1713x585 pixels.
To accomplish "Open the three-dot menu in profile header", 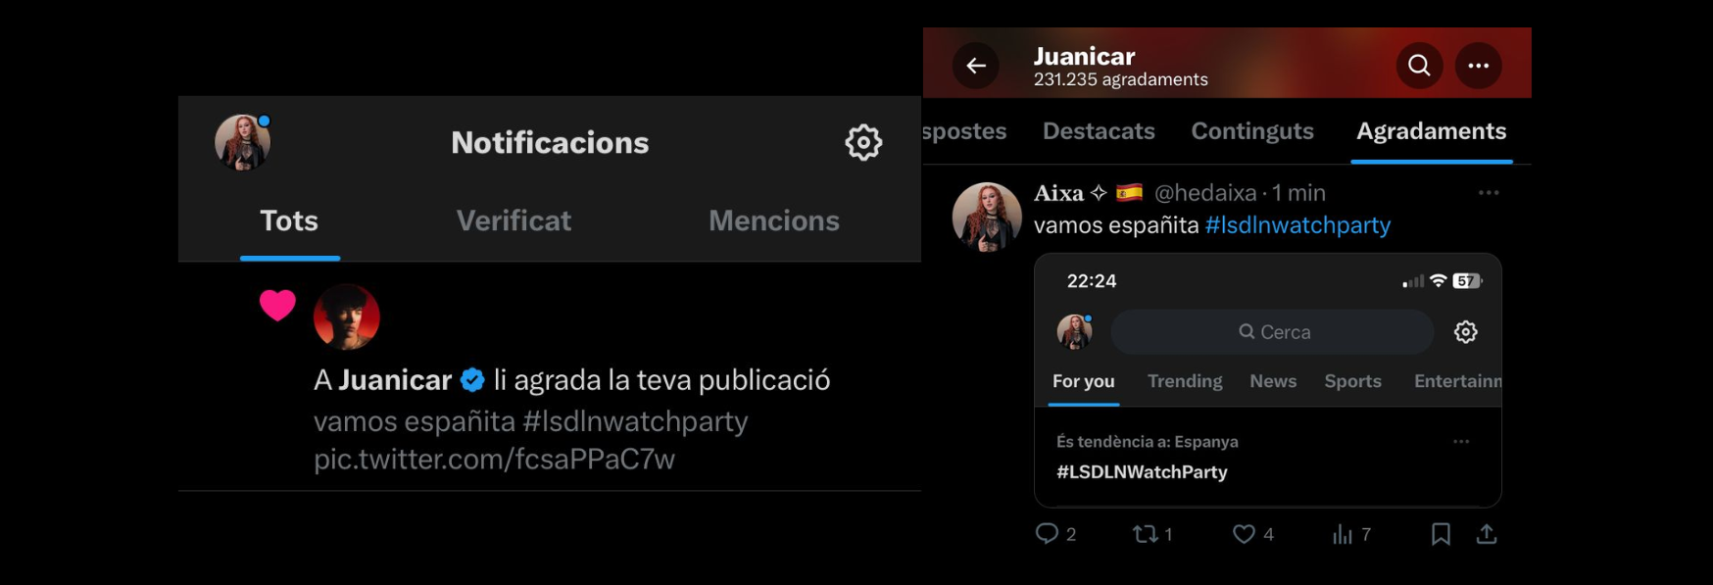I will pyautogui.click(x=1478, y=66).
